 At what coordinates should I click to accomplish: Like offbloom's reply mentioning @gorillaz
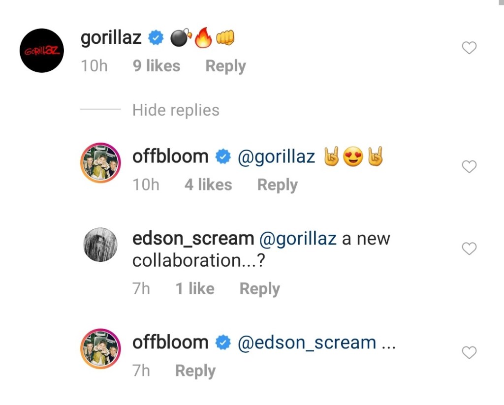click(470, 167)
